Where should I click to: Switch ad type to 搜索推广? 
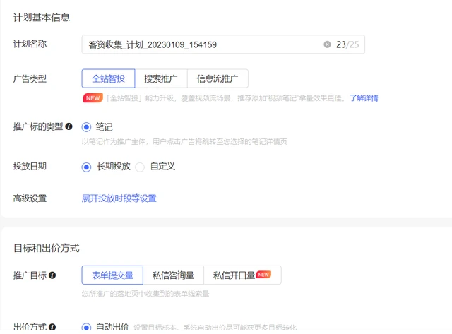[160, 78]
